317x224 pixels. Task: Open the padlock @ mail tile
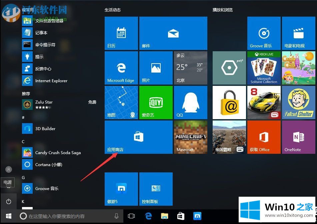(x=229, y=103)
